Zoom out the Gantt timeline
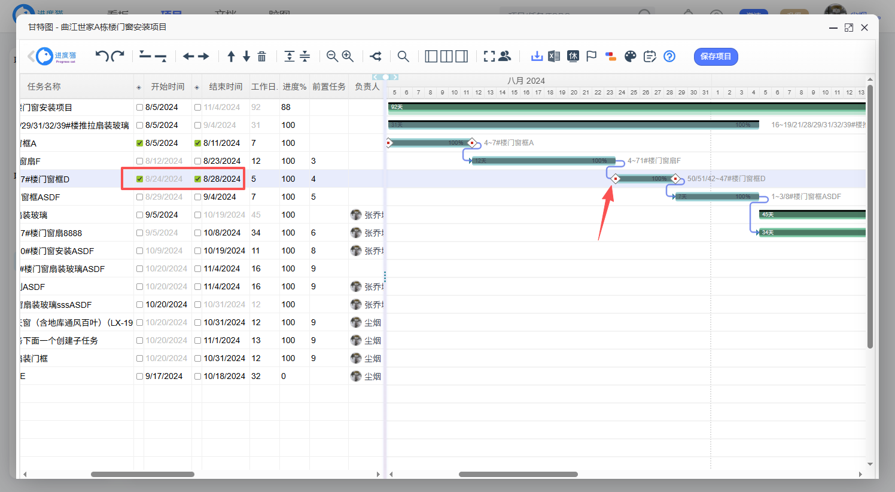This screenshot has height=492, width=895. click(332, 56)
